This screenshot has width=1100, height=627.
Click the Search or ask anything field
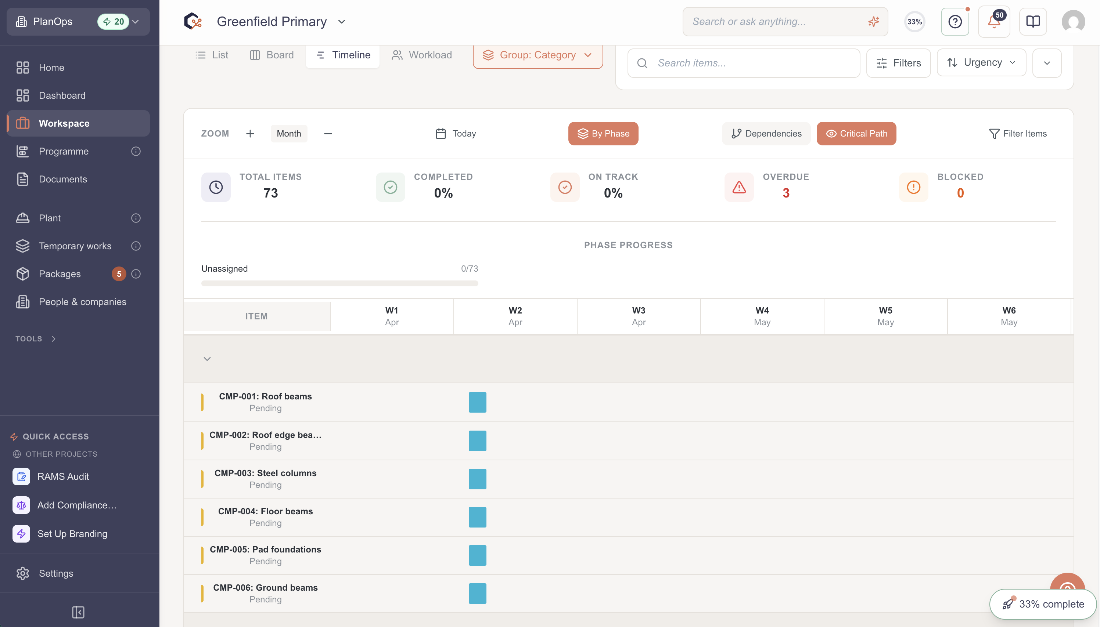tap(785, 22)
